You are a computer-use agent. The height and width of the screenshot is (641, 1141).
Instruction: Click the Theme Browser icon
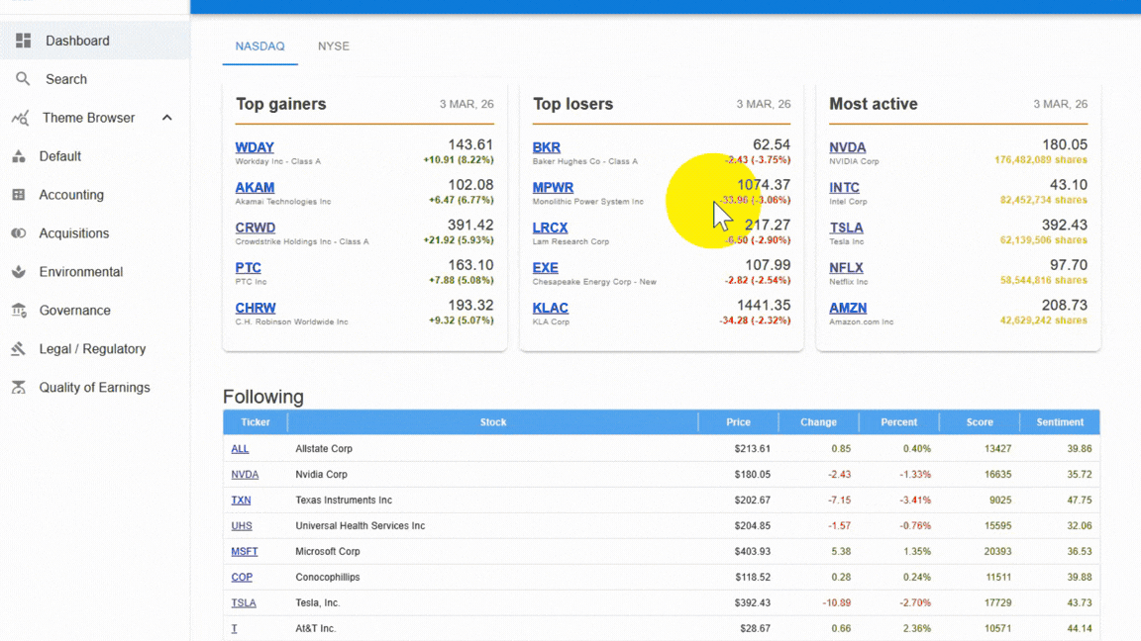click(20, 118)
